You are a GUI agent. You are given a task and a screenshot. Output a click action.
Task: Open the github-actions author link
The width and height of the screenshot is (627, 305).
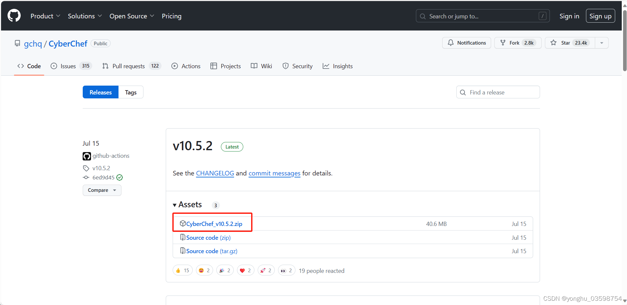point(111,156)
